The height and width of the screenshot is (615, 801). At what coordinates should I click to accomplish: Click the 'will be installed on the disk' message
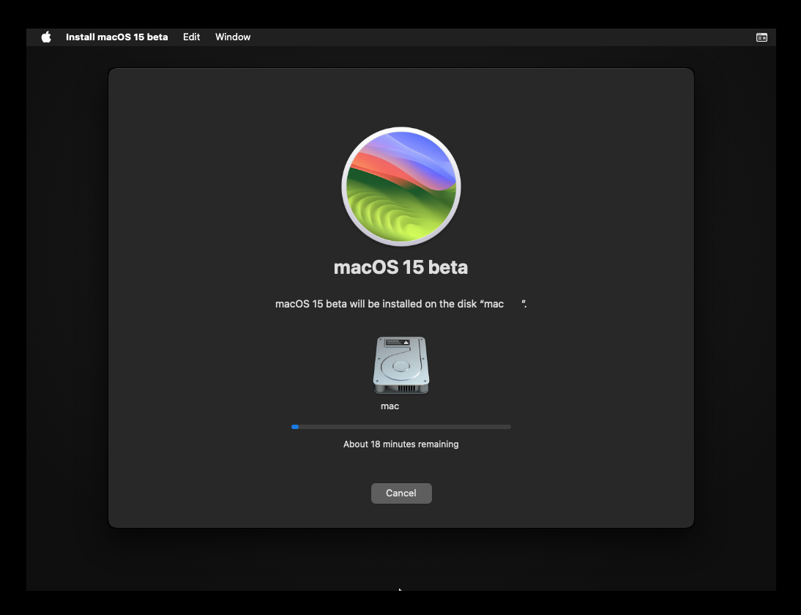point(401,304)
